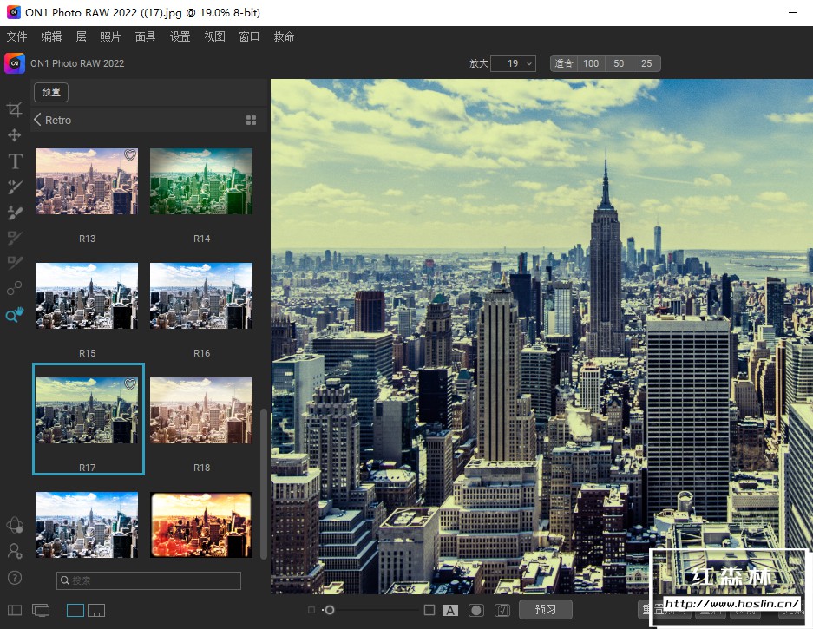The height and width of the screenshot is (629, 813).
Task: Open the 文件 menu
Action: [x=17, y=36]
